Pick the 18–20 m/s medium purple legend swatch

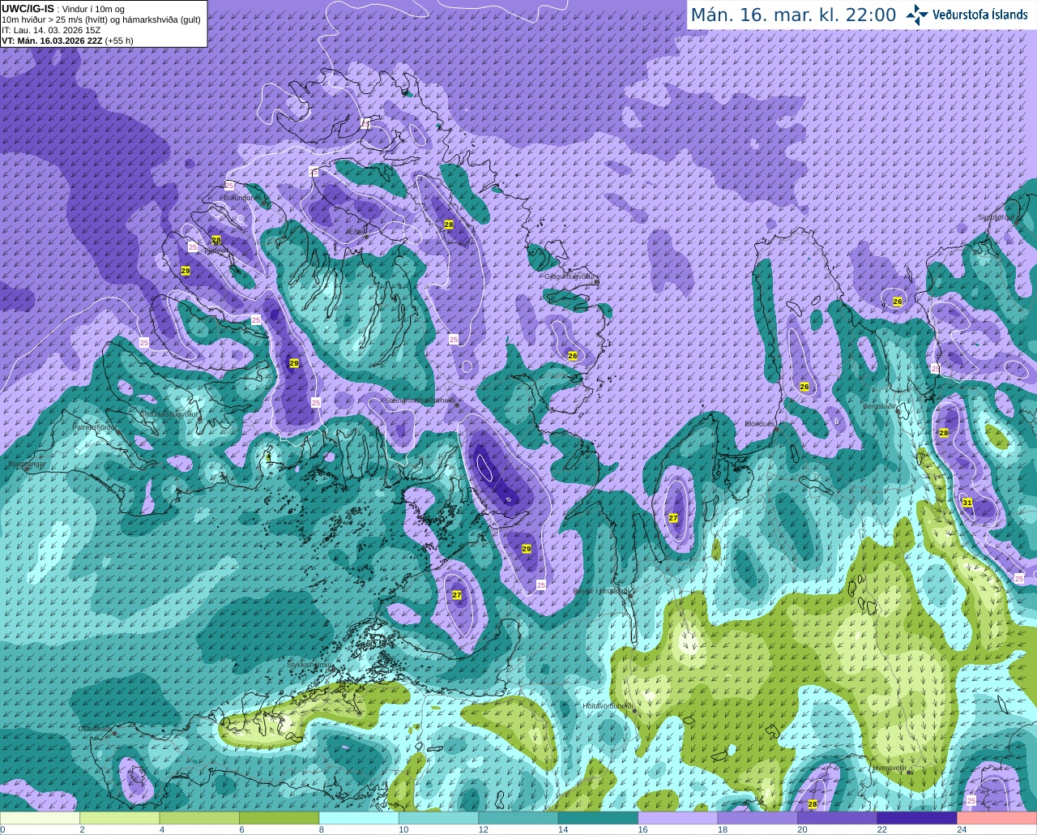pyautogui.click(x=757, y=818)
